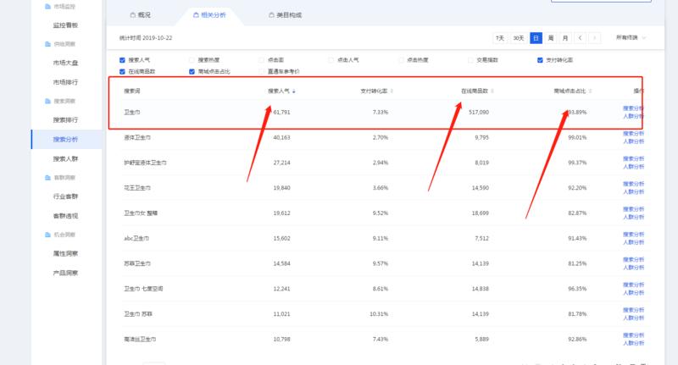Select the 30天 time range button
Image resolution: width=678 pixels, height=365 pixels.
(519, 38)
